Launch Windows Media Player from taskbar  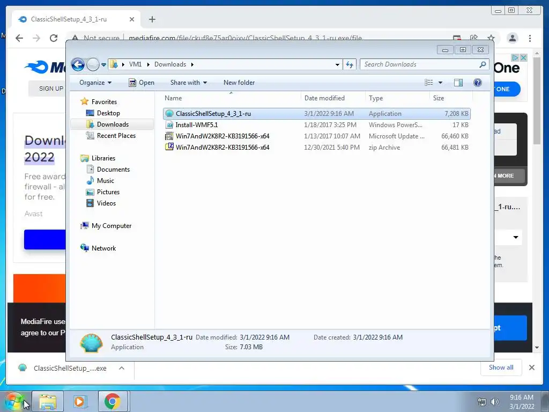[79, 401]
